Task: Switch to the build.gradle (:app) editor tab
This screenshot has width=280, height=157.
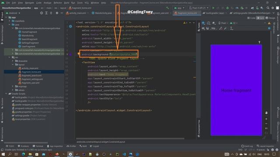Action: coord(215,13)
